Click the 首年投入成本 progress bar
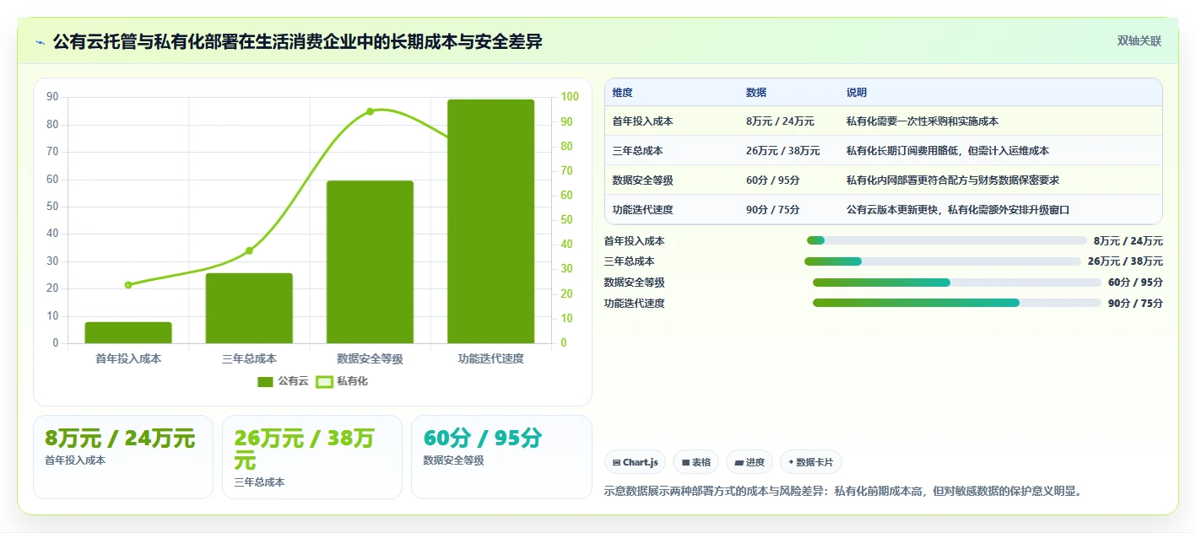The image size is (1196, 533). pyautogui.click(x=946, y=241)
